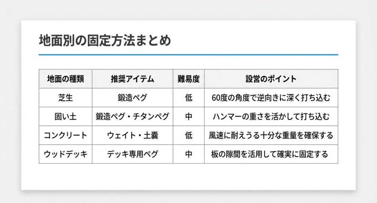Click the 固い土 row label
The width and height of the screenshot is (377, 203).
click(66, 116)
